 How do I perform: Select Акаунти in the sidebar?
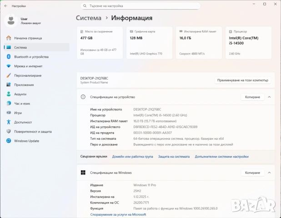coord(36,94)
